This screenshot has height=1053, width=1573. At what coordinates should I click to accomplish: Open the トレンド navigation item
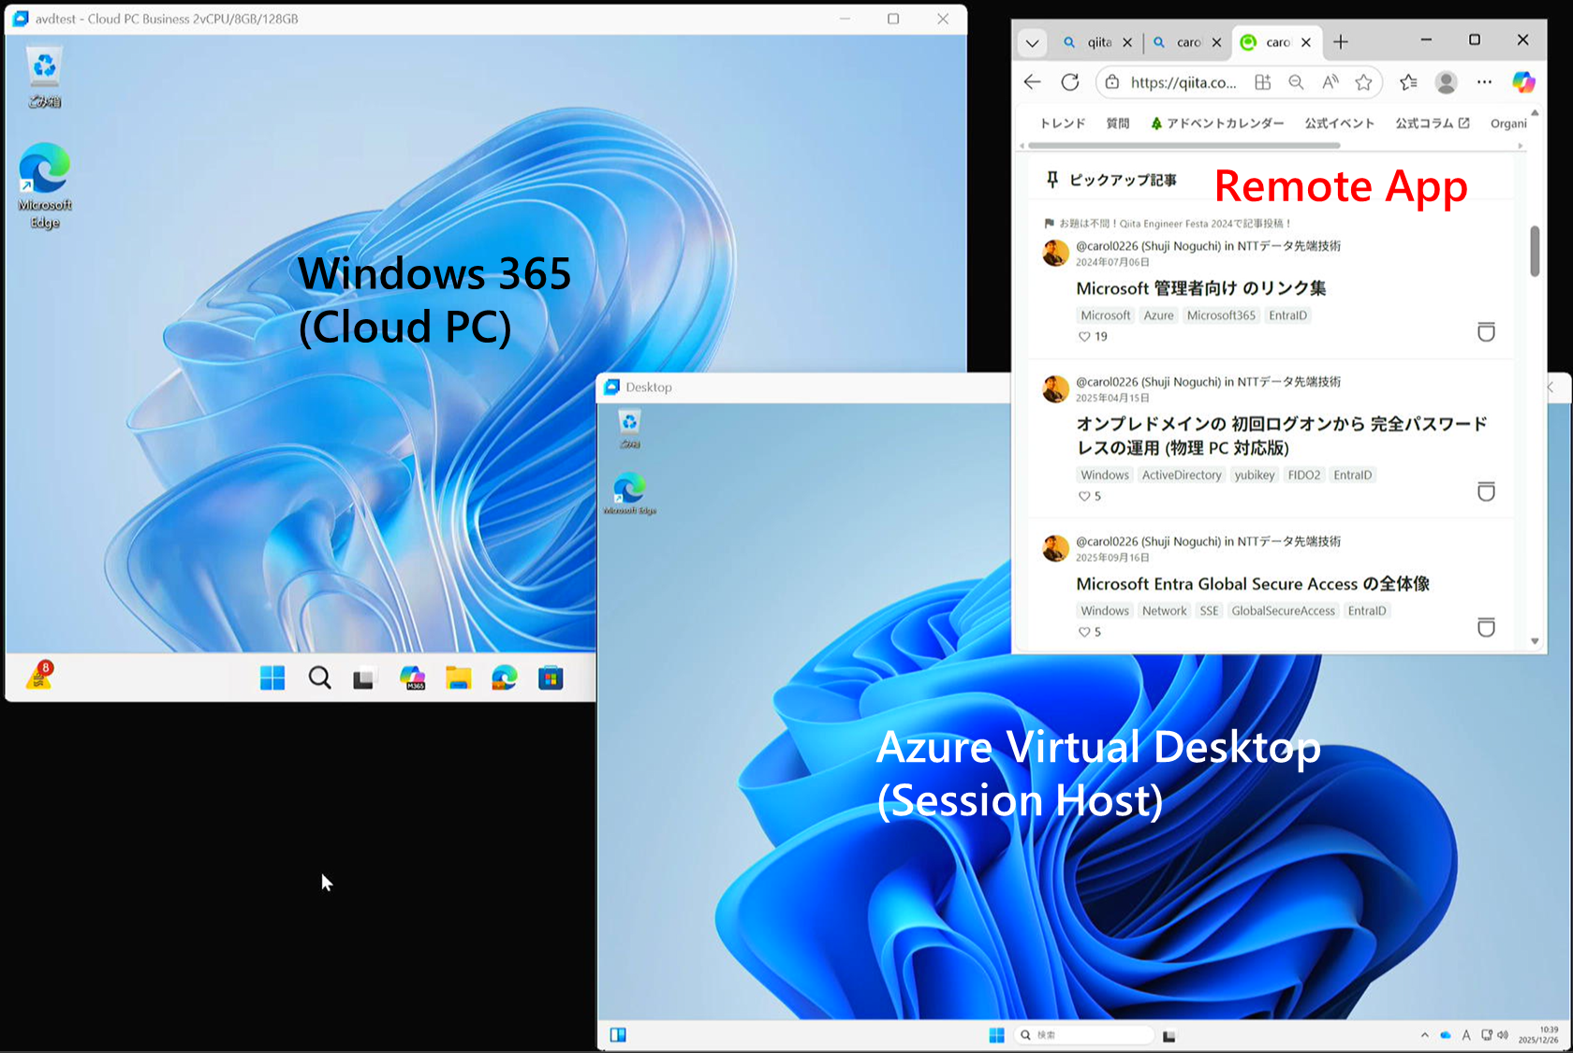pyautogui.click(x=1063, y=124)
